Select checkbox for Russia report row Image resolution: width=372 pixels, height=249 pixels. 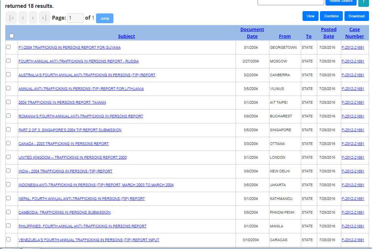(9, 61)
